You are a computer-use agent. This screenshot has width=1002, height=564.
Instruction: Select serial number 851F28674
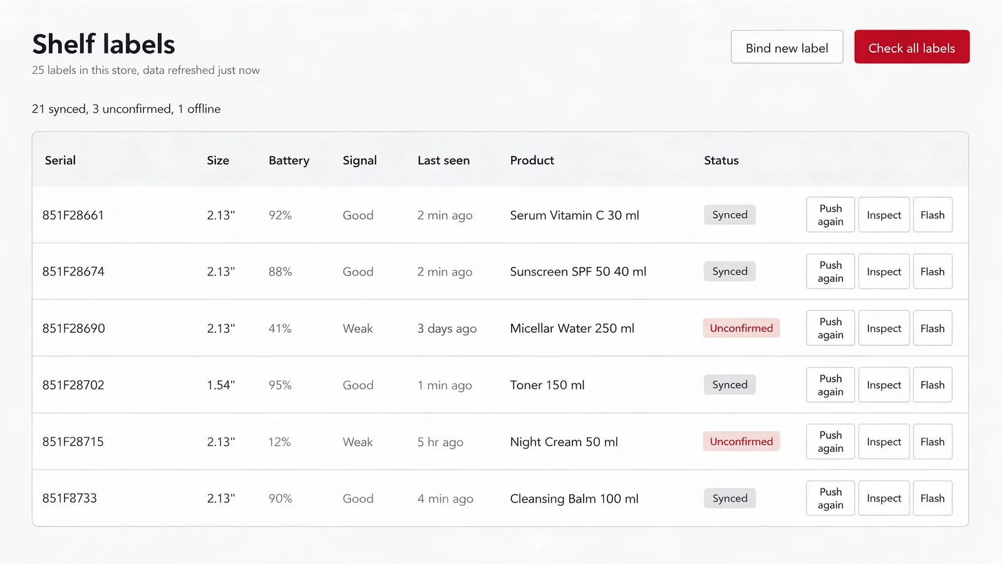point(73,271)
